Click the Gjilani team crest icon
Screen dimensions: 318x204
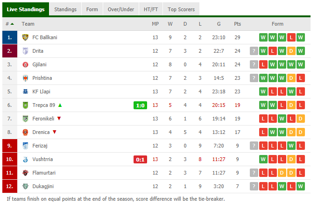[x=26, y=64]
